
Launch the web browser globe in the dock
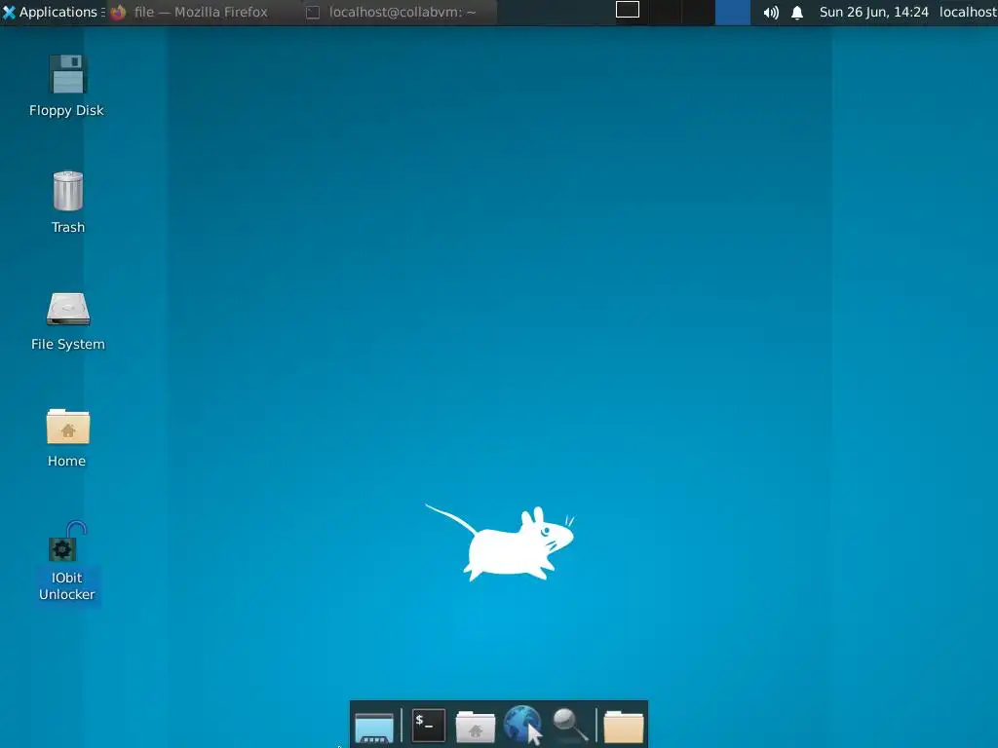tap(522, 725)
